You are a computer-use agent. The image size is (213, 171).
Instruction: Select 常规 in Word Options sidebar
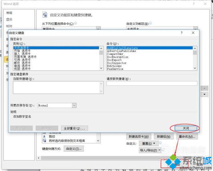9,13
